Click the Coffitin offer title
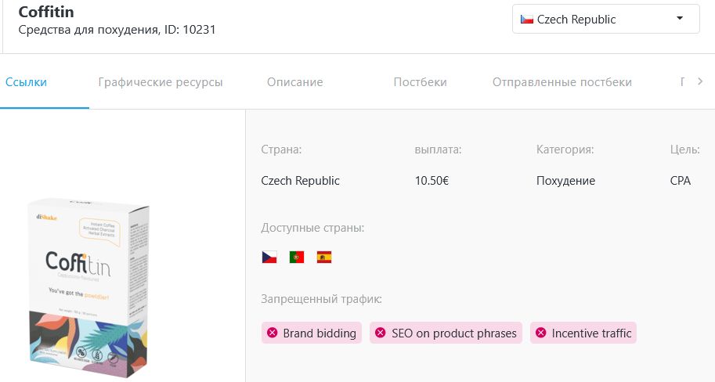The width and height of the screenshot is (715, 382). pyautogui.click(x=46, y=13)
